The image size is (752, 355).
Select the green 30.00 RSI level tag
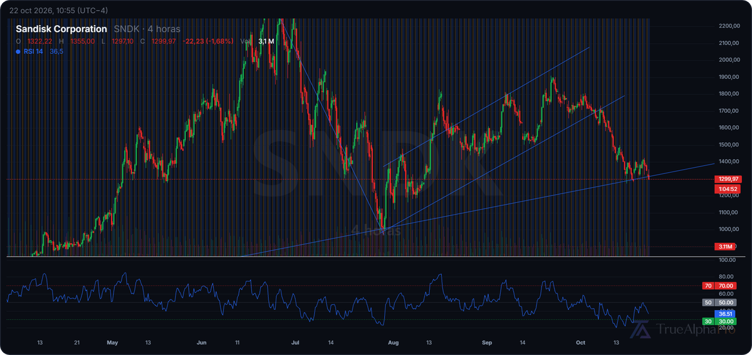coord(725,321)
